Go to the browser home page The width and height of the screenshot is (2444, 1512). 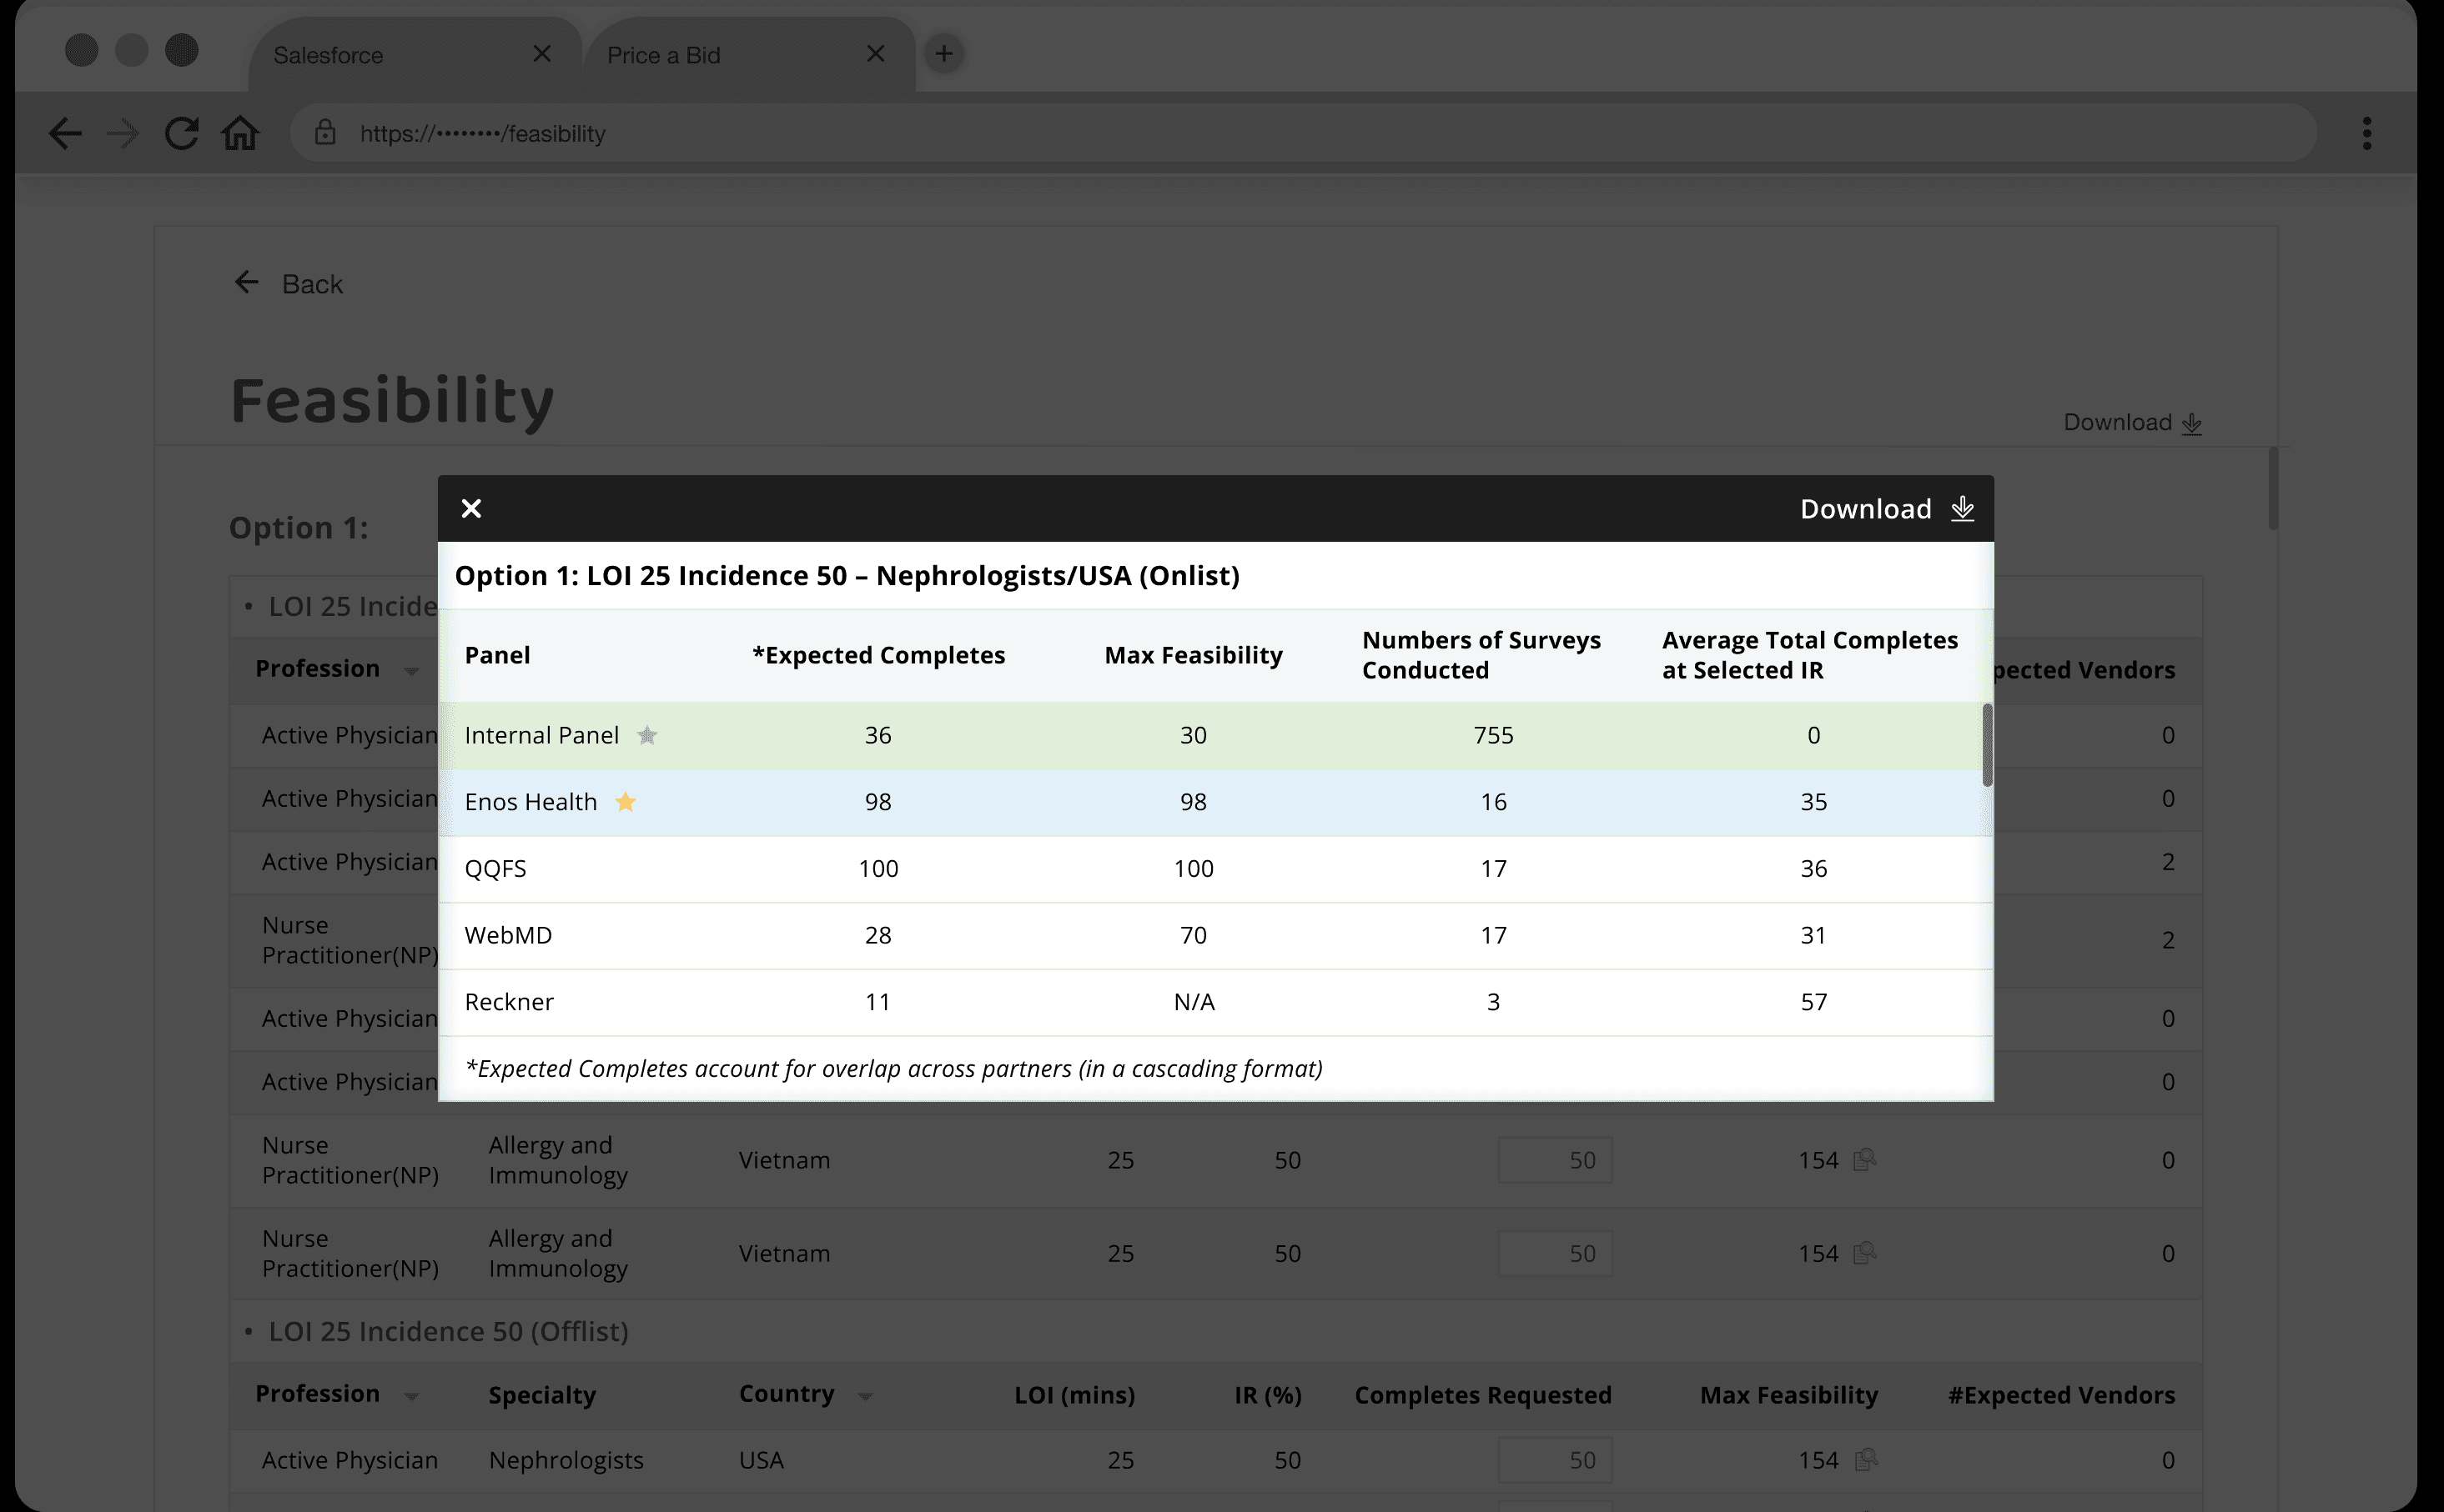(240, 133)
